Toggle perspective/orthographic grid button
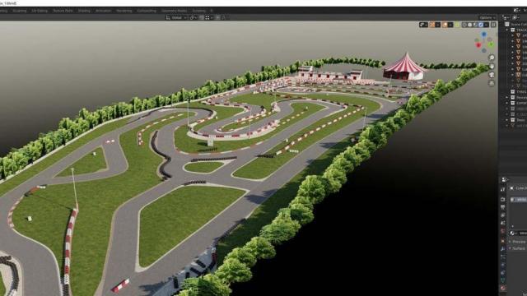Viewport: 527px width, 296px height. (x=492, y=83)
